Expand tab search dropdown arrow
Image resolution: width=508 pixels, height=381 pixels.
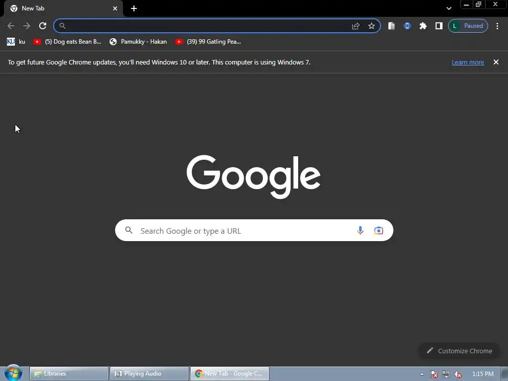[448, 8]
